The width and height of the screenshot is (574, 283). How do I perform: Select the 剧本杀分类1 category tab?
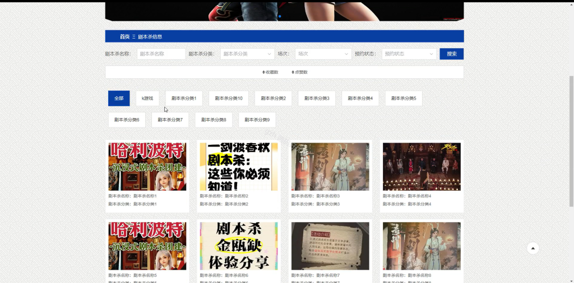(184, 98)
